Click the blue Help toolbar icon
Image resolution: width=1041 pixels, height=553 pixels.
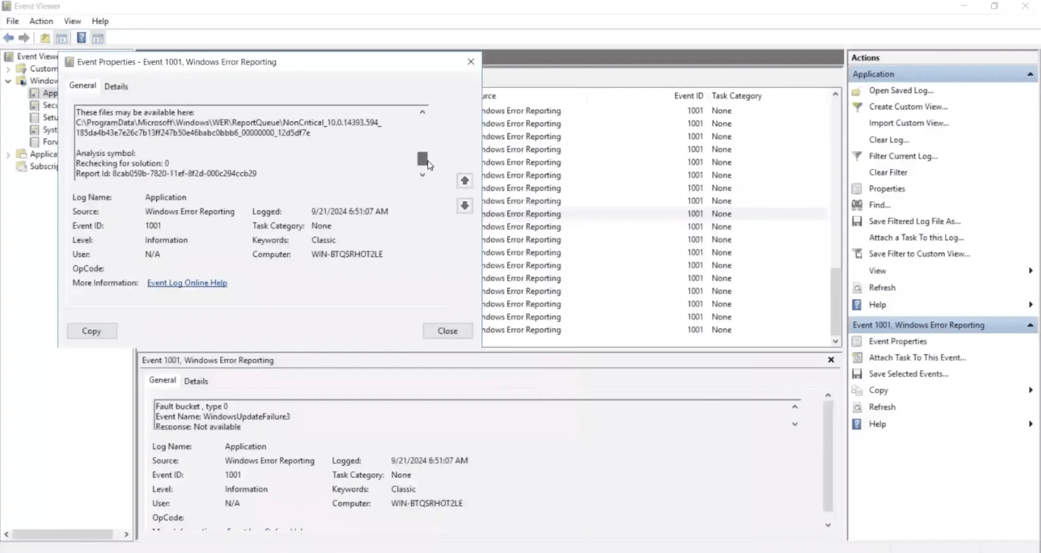81,38
